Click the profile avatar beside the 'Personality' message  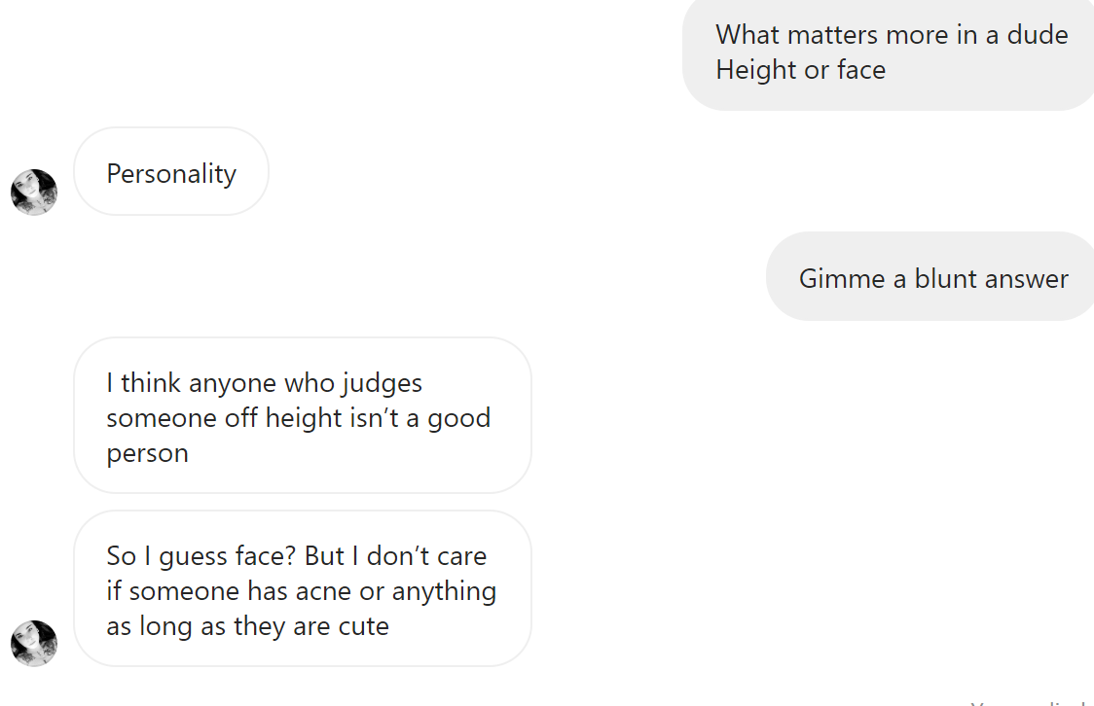point(34,192)
